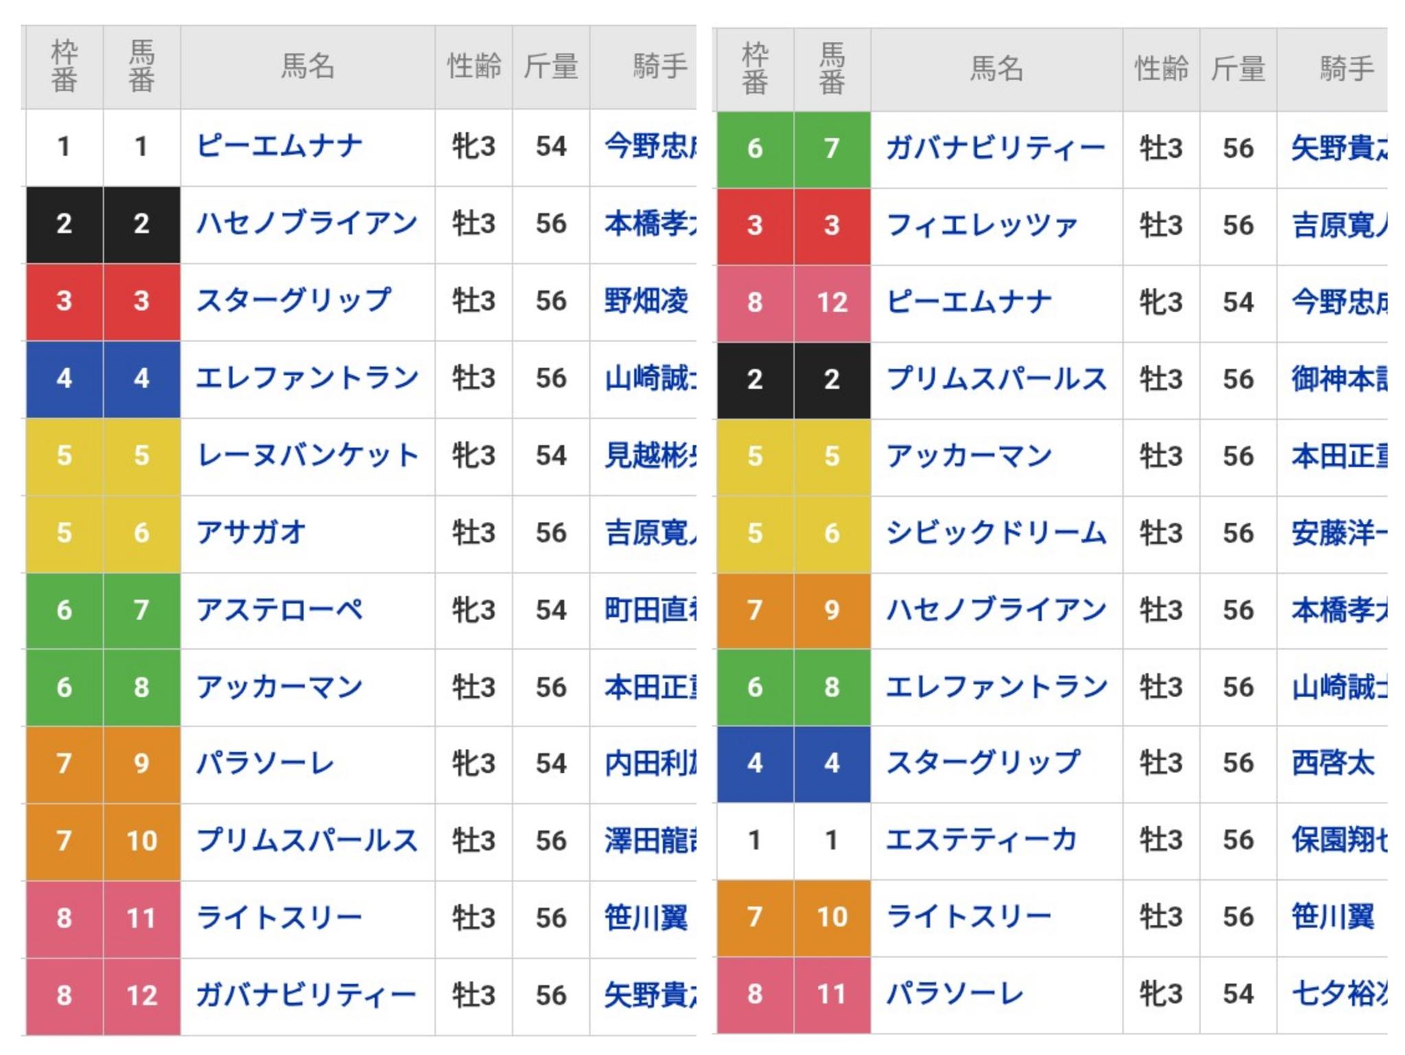1405x1055 pixels.
Task: Click the yellow horse number beside アサガオ
Action: [141, 533]
